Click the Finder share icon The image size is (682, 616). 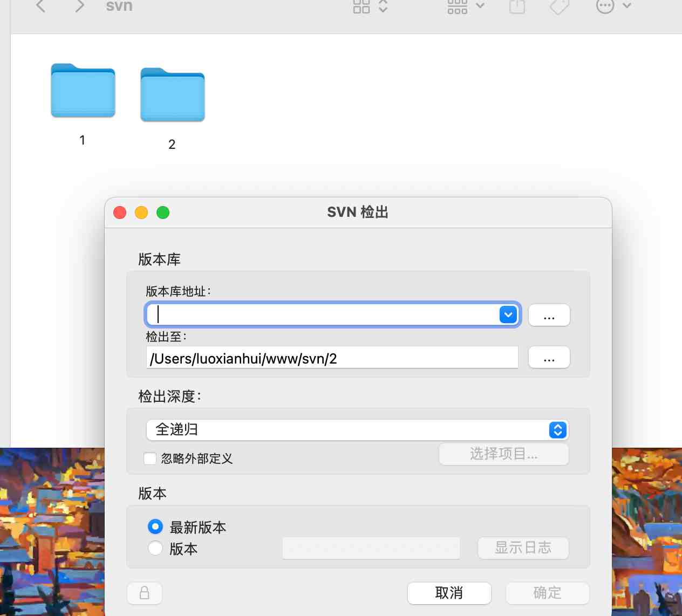point(517,6)
